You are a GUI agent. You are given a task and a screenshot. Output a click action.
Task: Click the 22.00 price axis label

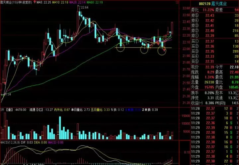186,49
